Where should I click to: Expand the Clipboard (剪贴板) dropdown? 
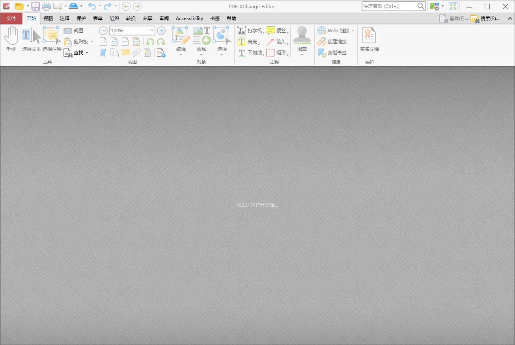point(91,41)
